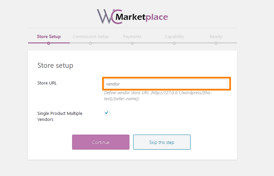Click the progress dot under Payments
The height and width of the screenshot is (176, 274).
coord(132,43)
